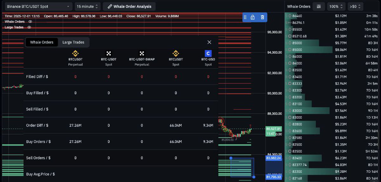Viewport: 381px width, 182px height.
Task: Click 27.26M in the Order Diff row
Action: [75, 125]
